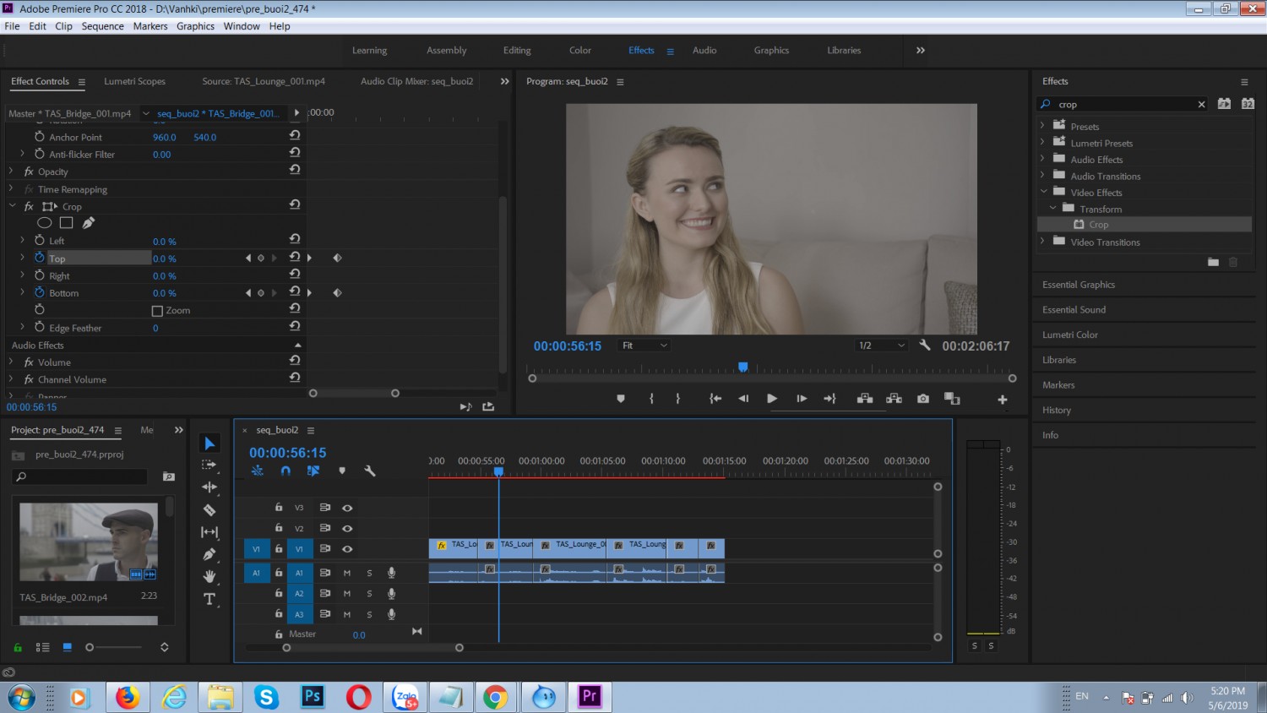The image size is (1267, 713).
Task: Play the program monitor sequence
Action: click(772, 399)
